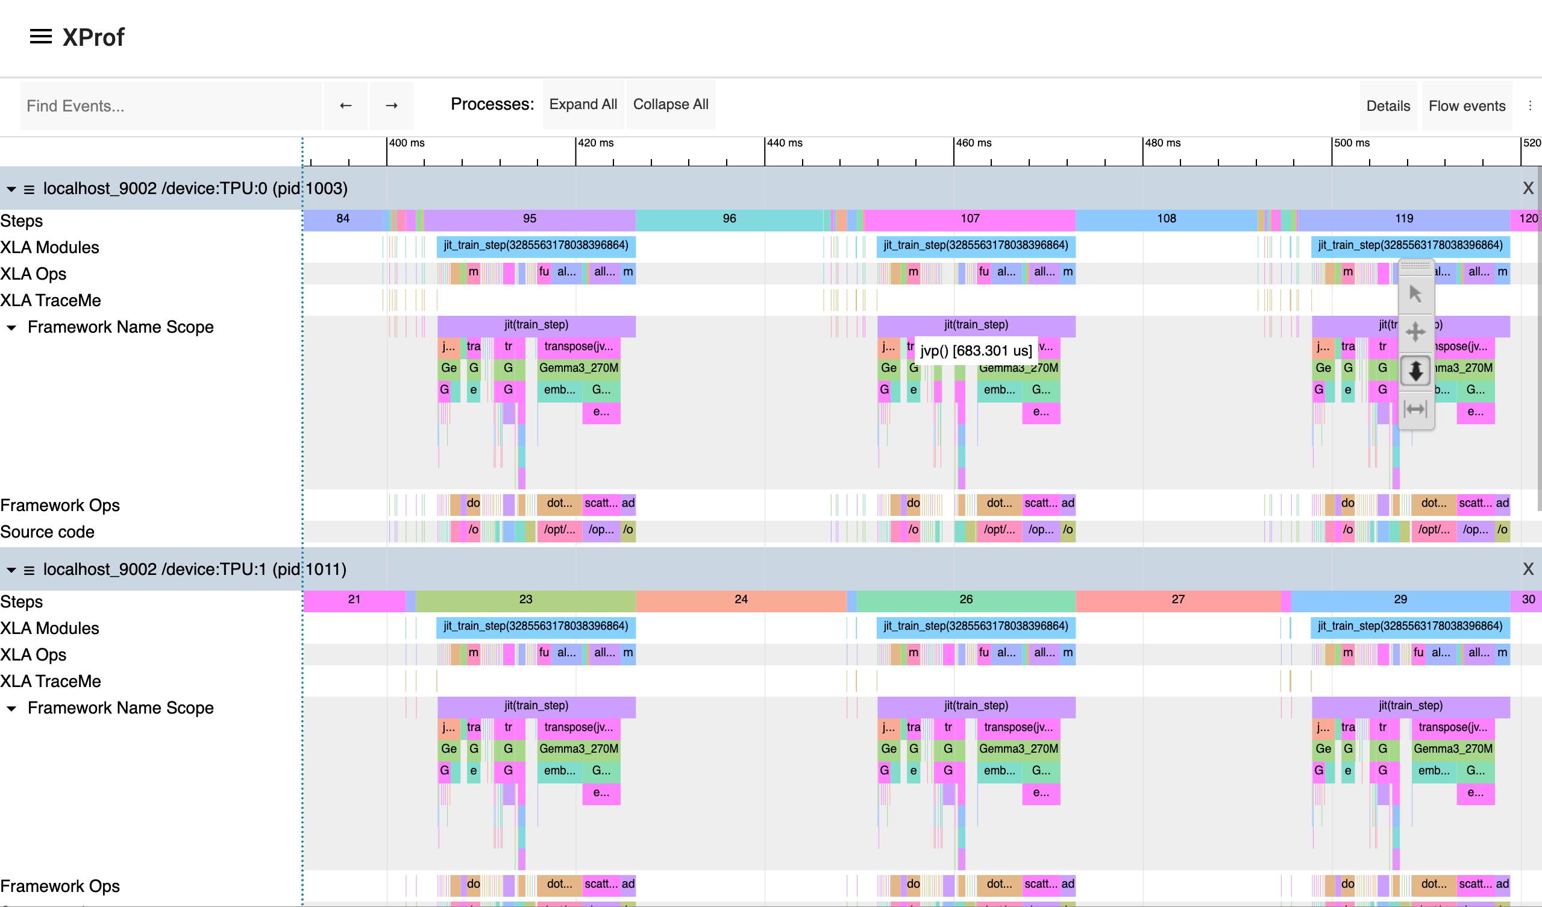The width and height of the screenshot is (1542, 907).
Task: Click the Expand All button
Action: 583,104
